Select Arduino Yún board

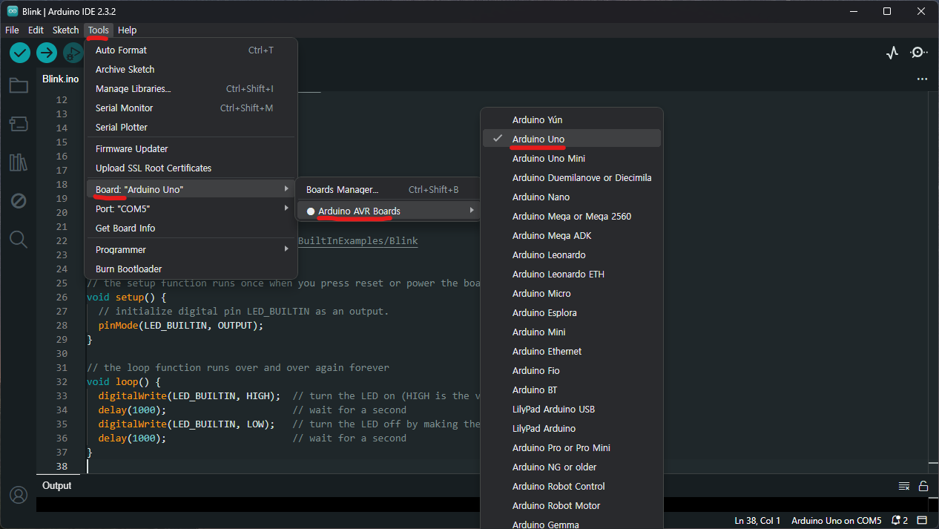[572, 119]
